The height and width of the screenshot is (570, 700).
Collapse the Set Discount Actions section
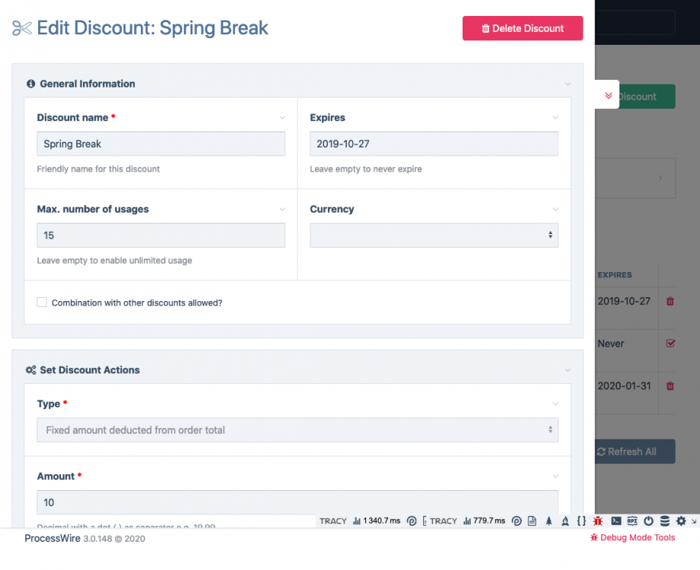(x=568, y=369)
